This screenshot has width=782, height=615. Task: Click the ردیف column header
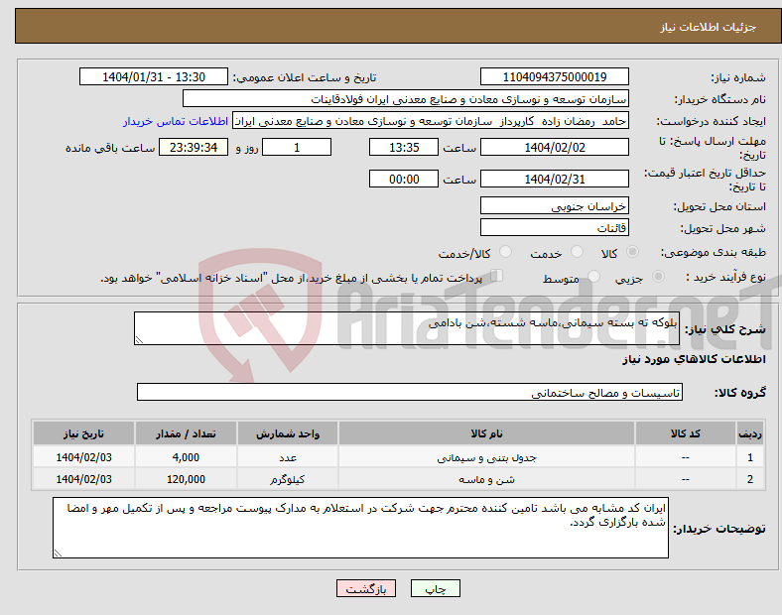[x=749, y=433]
